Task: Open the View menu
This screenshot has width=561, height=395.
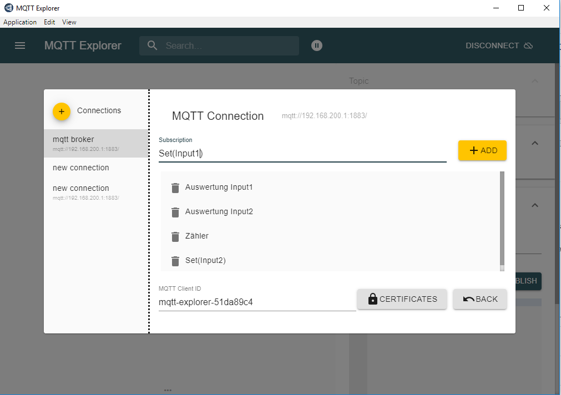Action: coord(69,22)
